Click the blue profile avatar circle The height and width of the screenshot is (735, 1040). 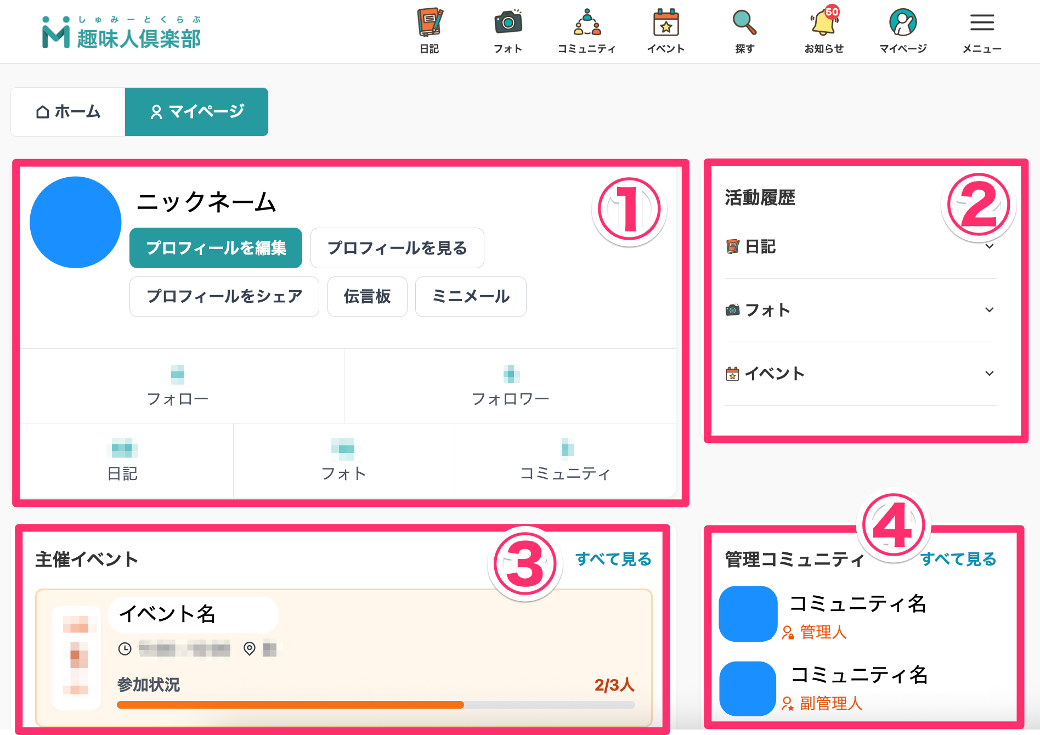coord(76,222)
